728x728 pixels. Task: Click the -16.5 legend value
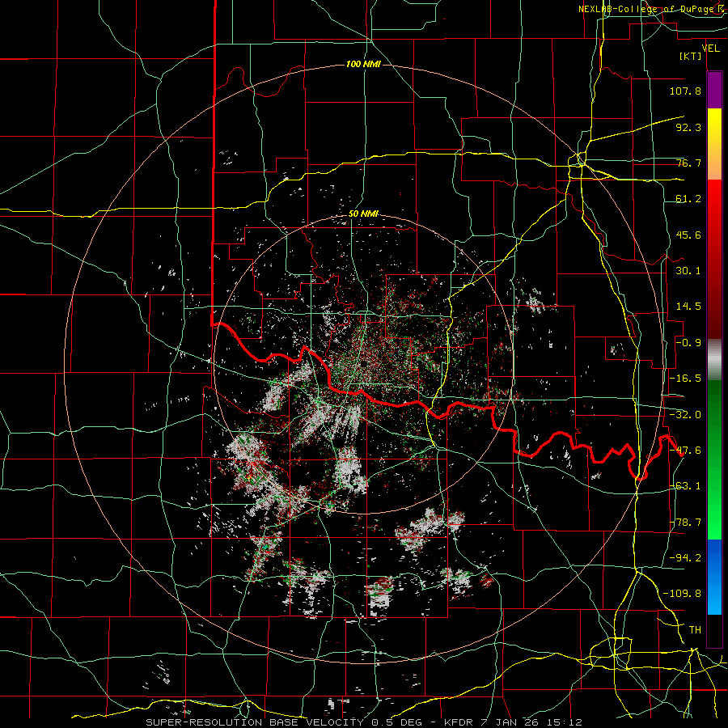tap(685, 379)
